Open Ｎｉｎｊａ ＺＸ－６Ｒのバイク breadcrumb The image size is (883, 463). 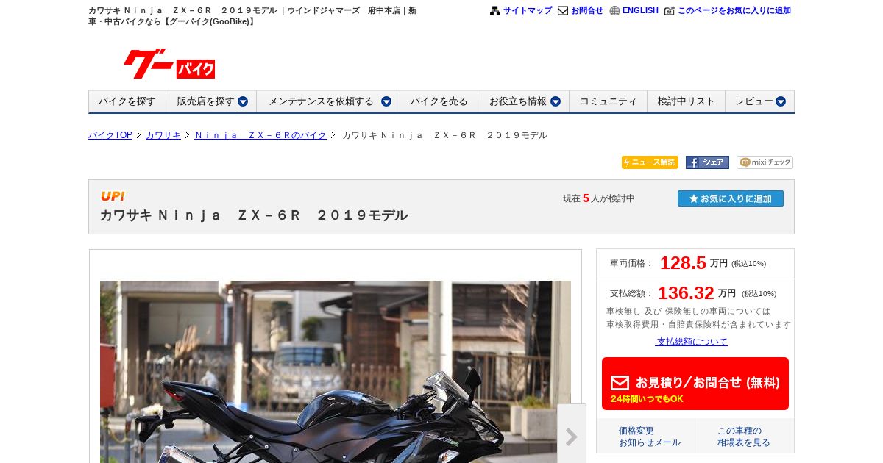260,135
